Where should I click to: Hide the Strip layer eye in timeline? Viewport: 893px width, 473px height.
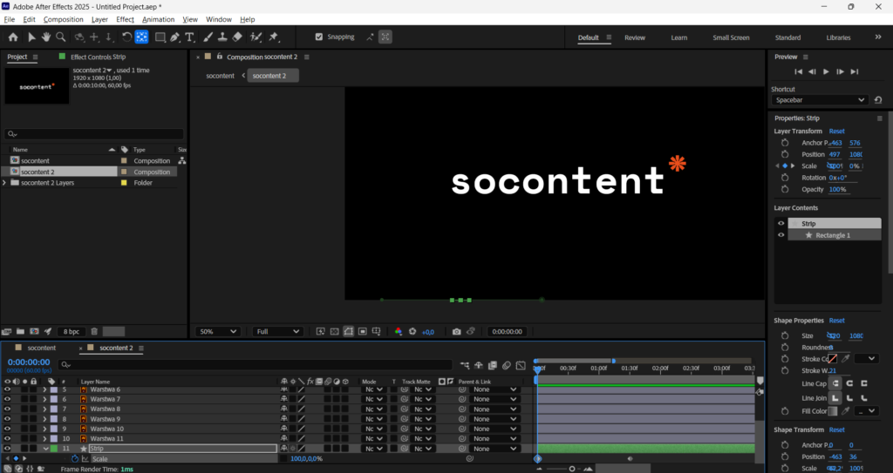7,449
